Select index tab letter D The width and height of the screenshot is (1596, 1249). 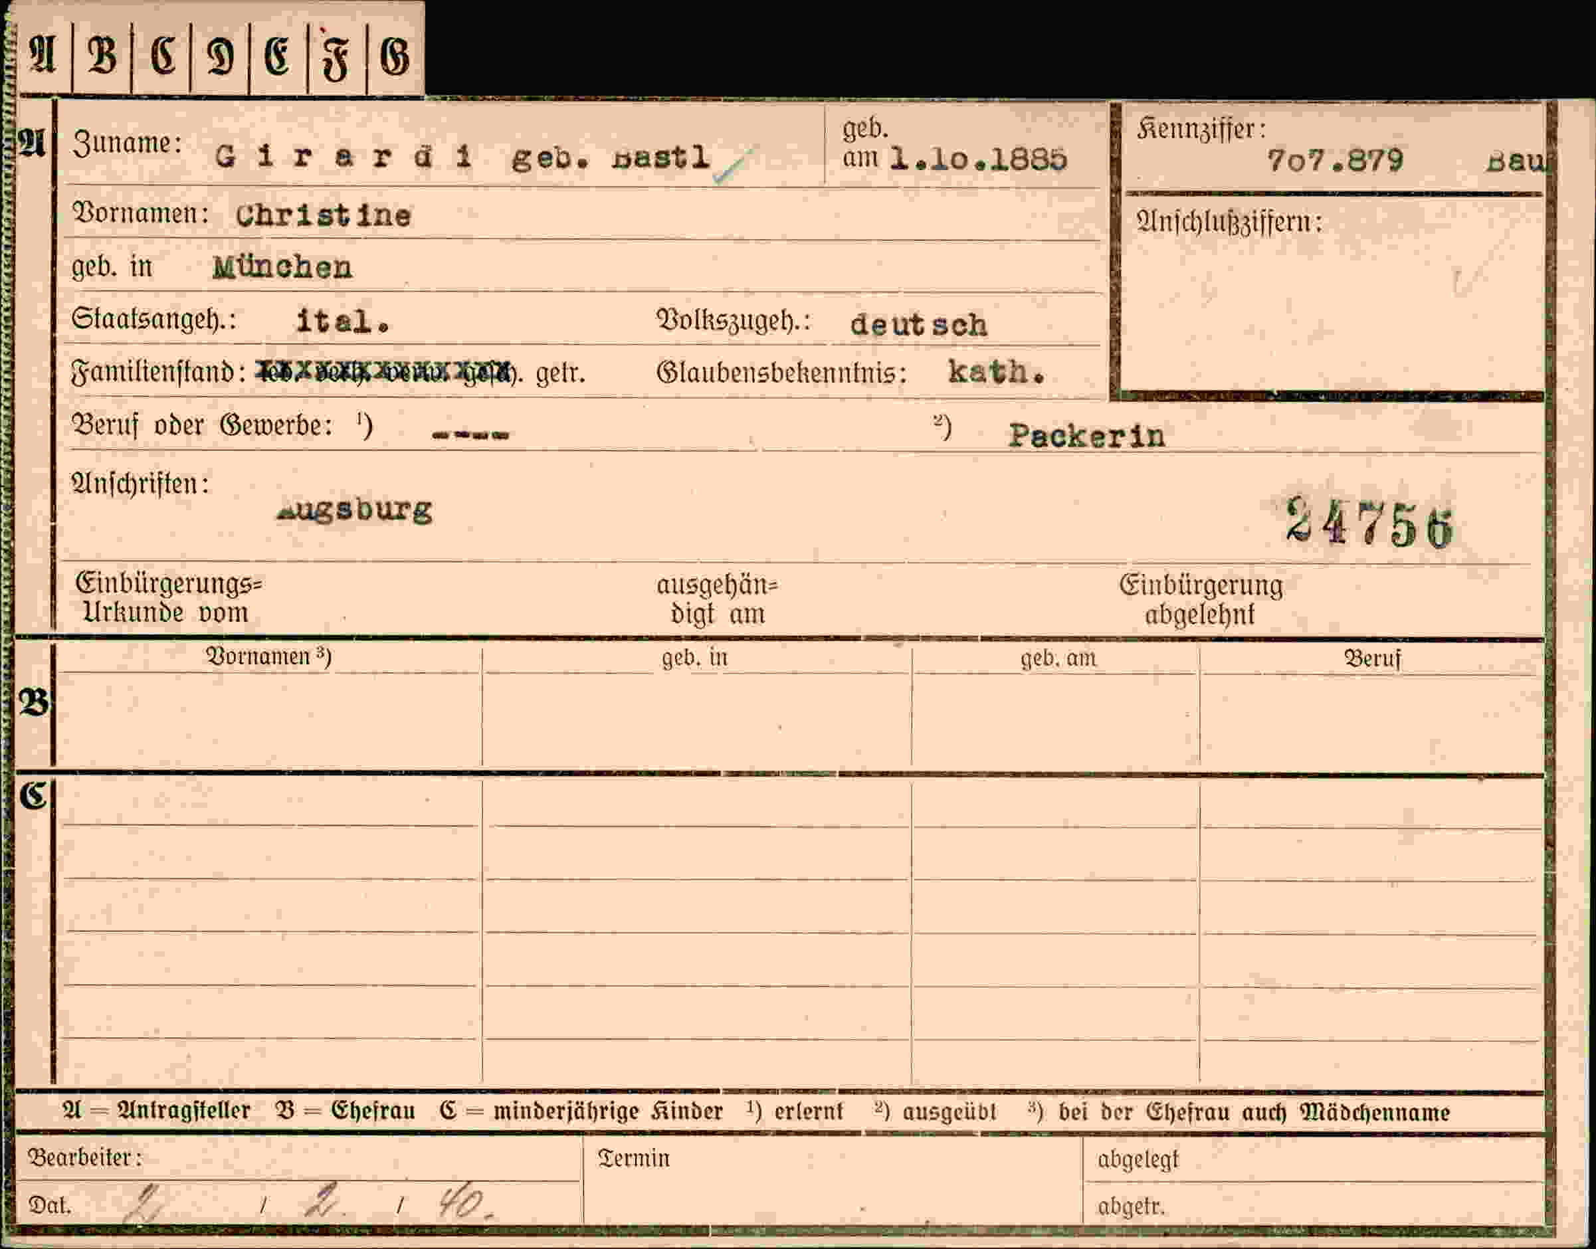pos(220,56)
